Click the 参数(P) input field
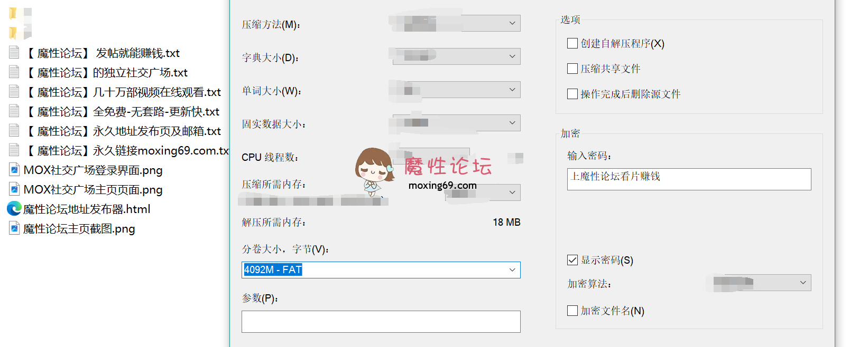The height and width of the screenshot is (347, 859). pyautogui.click(x=381, y=322)
